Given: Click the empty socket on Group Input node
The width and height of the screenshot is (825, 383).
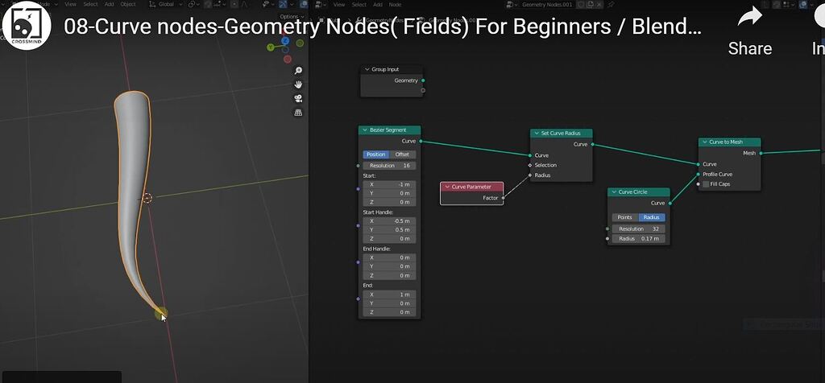Looking at the screenshot, I should pyautogui.click(x=423, y=90).
